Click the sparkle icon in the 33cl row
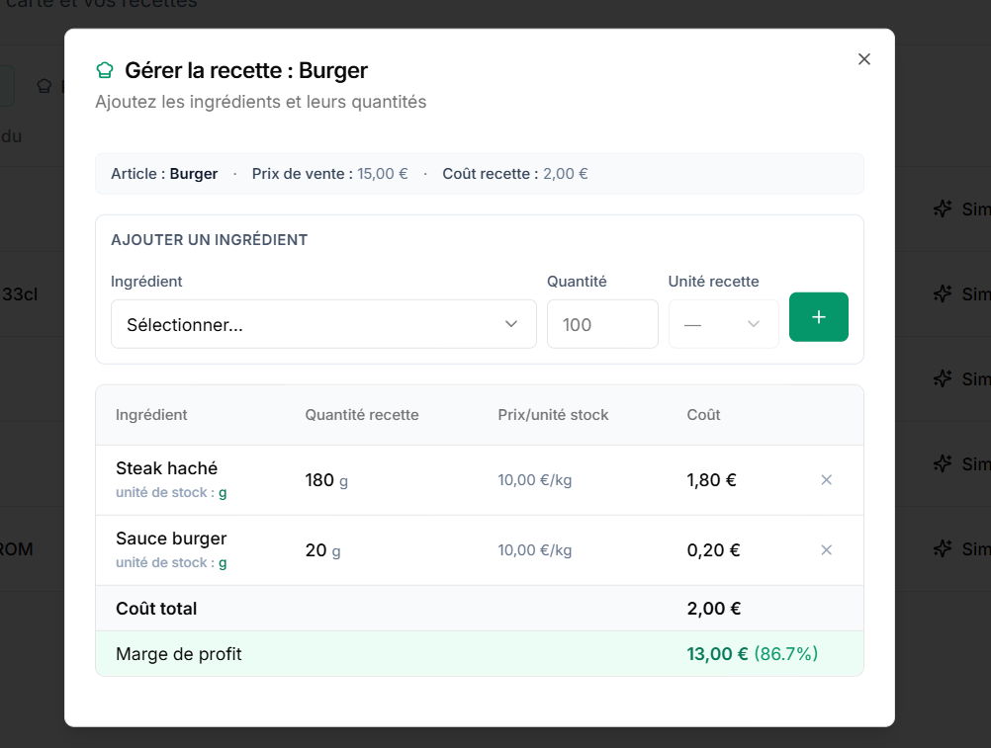Viewport: 991px width, 748px height. [943, 293]
